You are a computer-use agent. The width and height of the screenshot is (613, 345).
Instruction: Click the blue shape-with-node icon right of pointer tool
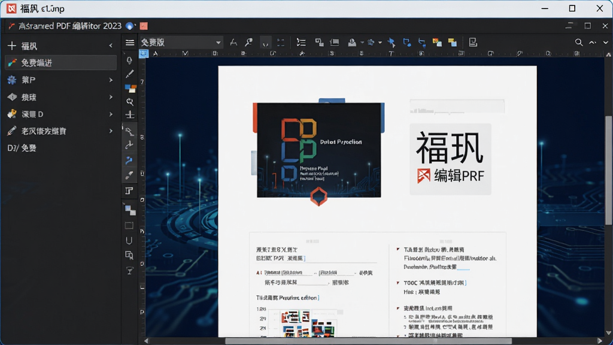click(x=407, y=43)
